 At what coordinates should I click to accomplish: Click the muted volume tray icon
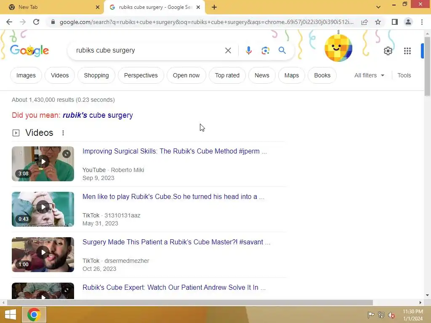(x=391, y=315)
